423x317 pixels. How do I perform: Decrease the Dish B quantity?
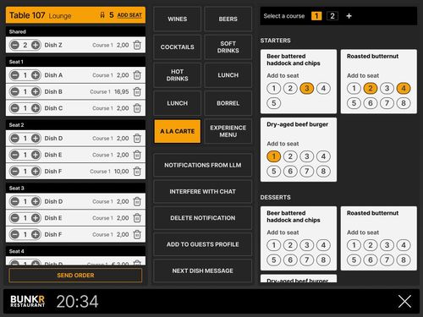[14, 91]
